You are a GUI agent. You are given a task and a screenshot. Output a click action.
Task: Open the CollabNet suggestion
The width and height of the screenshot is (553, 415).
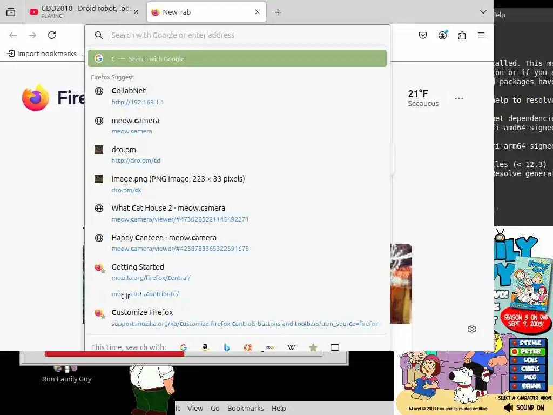pos(237,96)
